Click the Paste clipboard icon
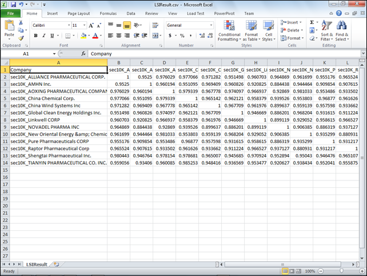367x276 pixels. [x=9, y=25]
